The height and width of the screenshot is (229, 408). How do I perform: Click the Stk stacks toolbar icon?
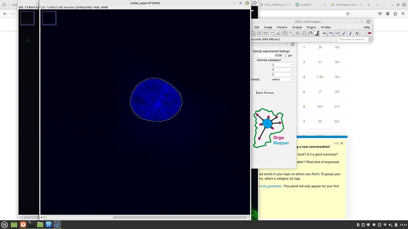click(x=331, y=33)
